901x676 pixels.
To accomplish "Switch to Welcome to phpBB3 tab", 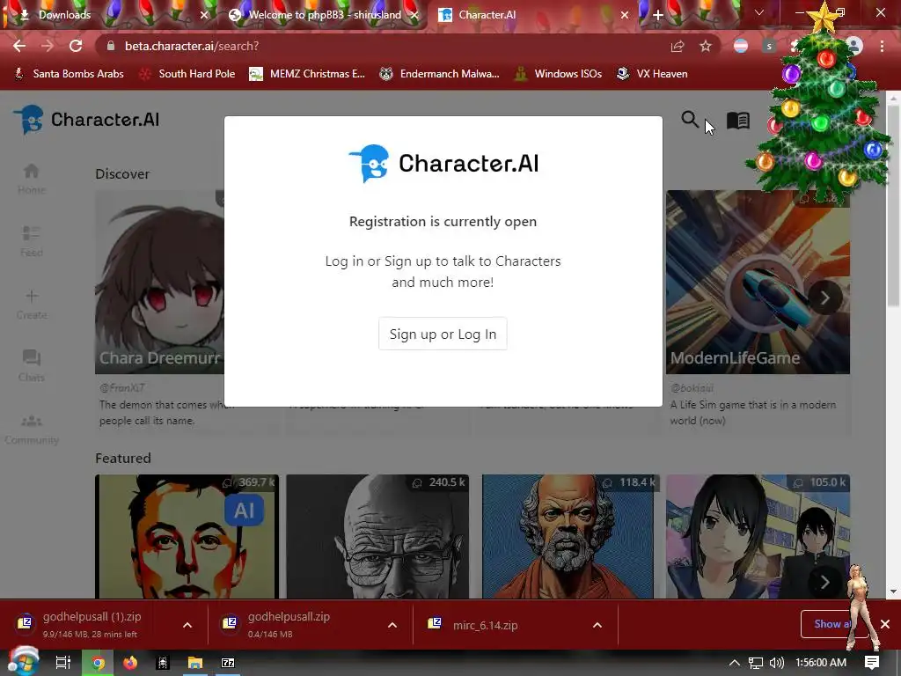I will click(x=325, y=15).
